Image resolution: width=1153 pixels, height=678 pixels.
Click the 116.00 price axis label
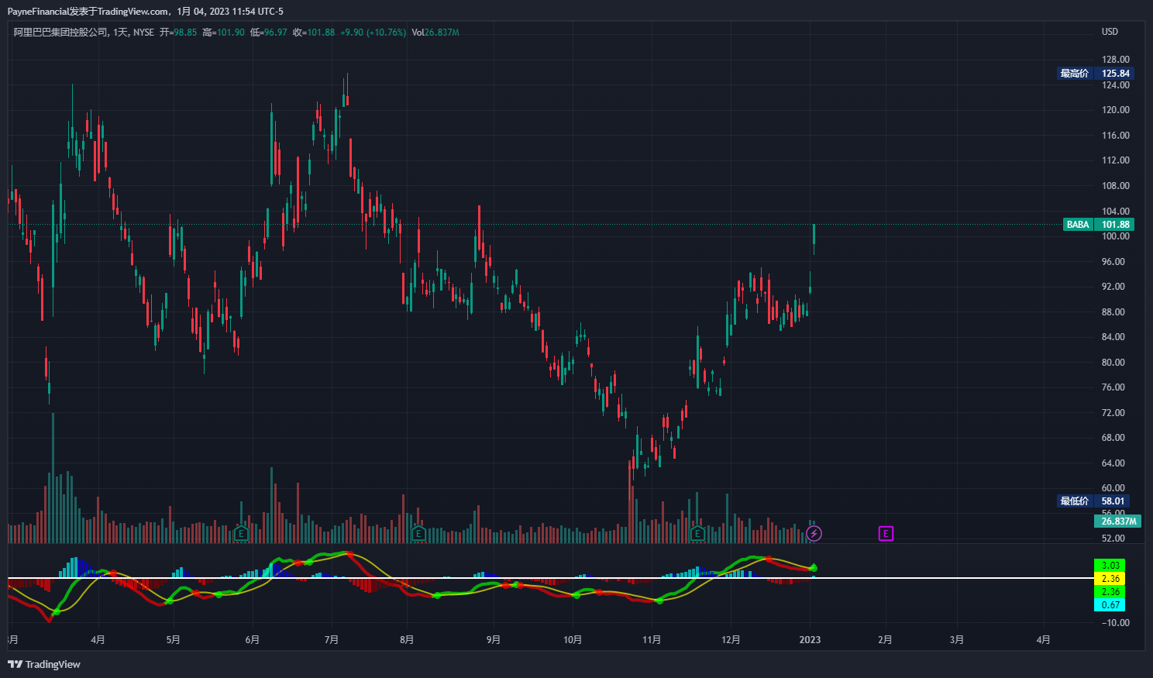[1116, 136]
